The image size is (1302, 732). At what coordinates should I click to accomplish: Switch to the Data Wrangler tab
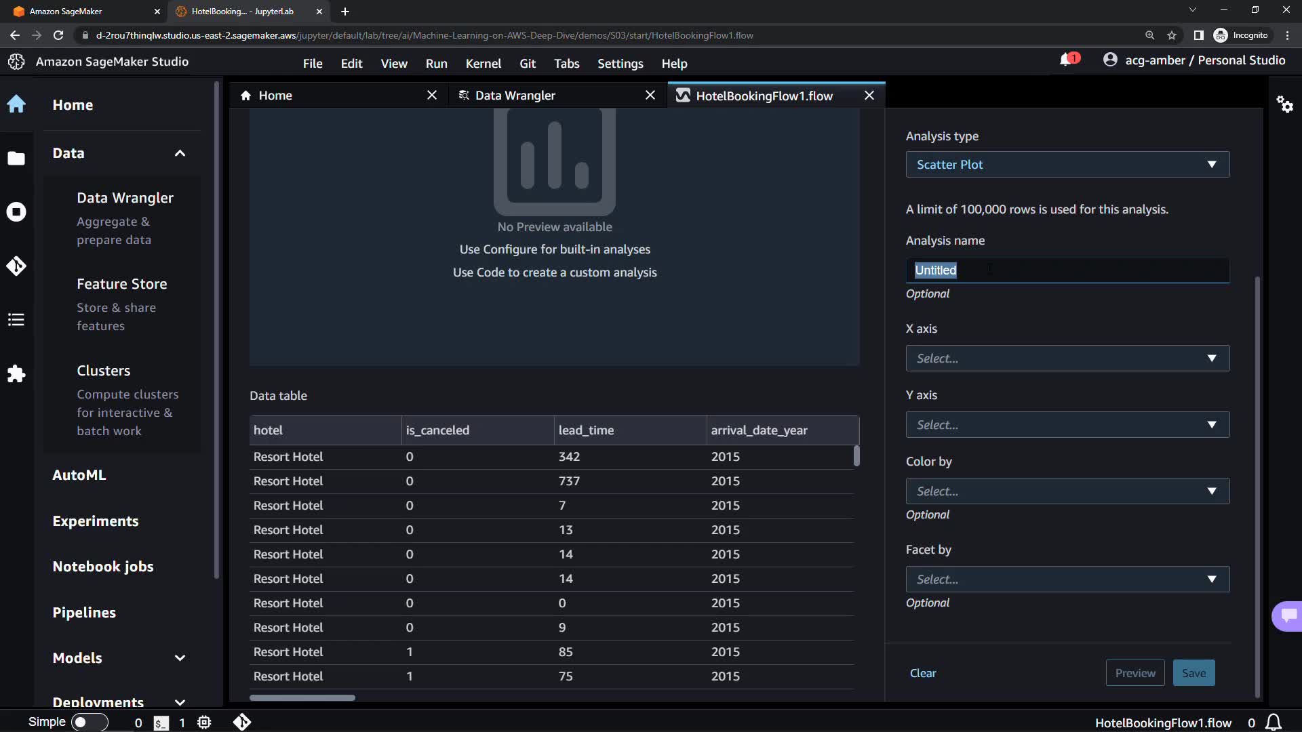click(x=515, y=96)
